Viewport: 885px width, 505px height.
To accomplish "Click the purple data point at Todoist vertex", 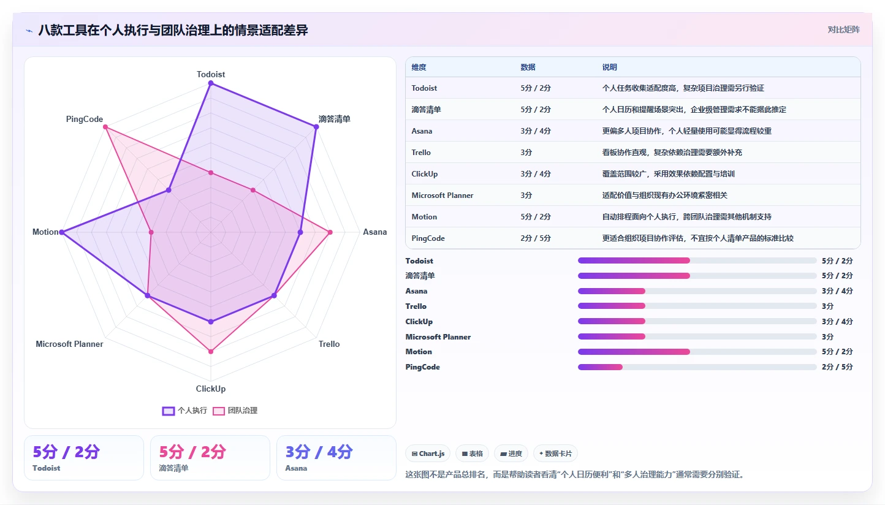I will pyautogui.click(x=211, y=83).
